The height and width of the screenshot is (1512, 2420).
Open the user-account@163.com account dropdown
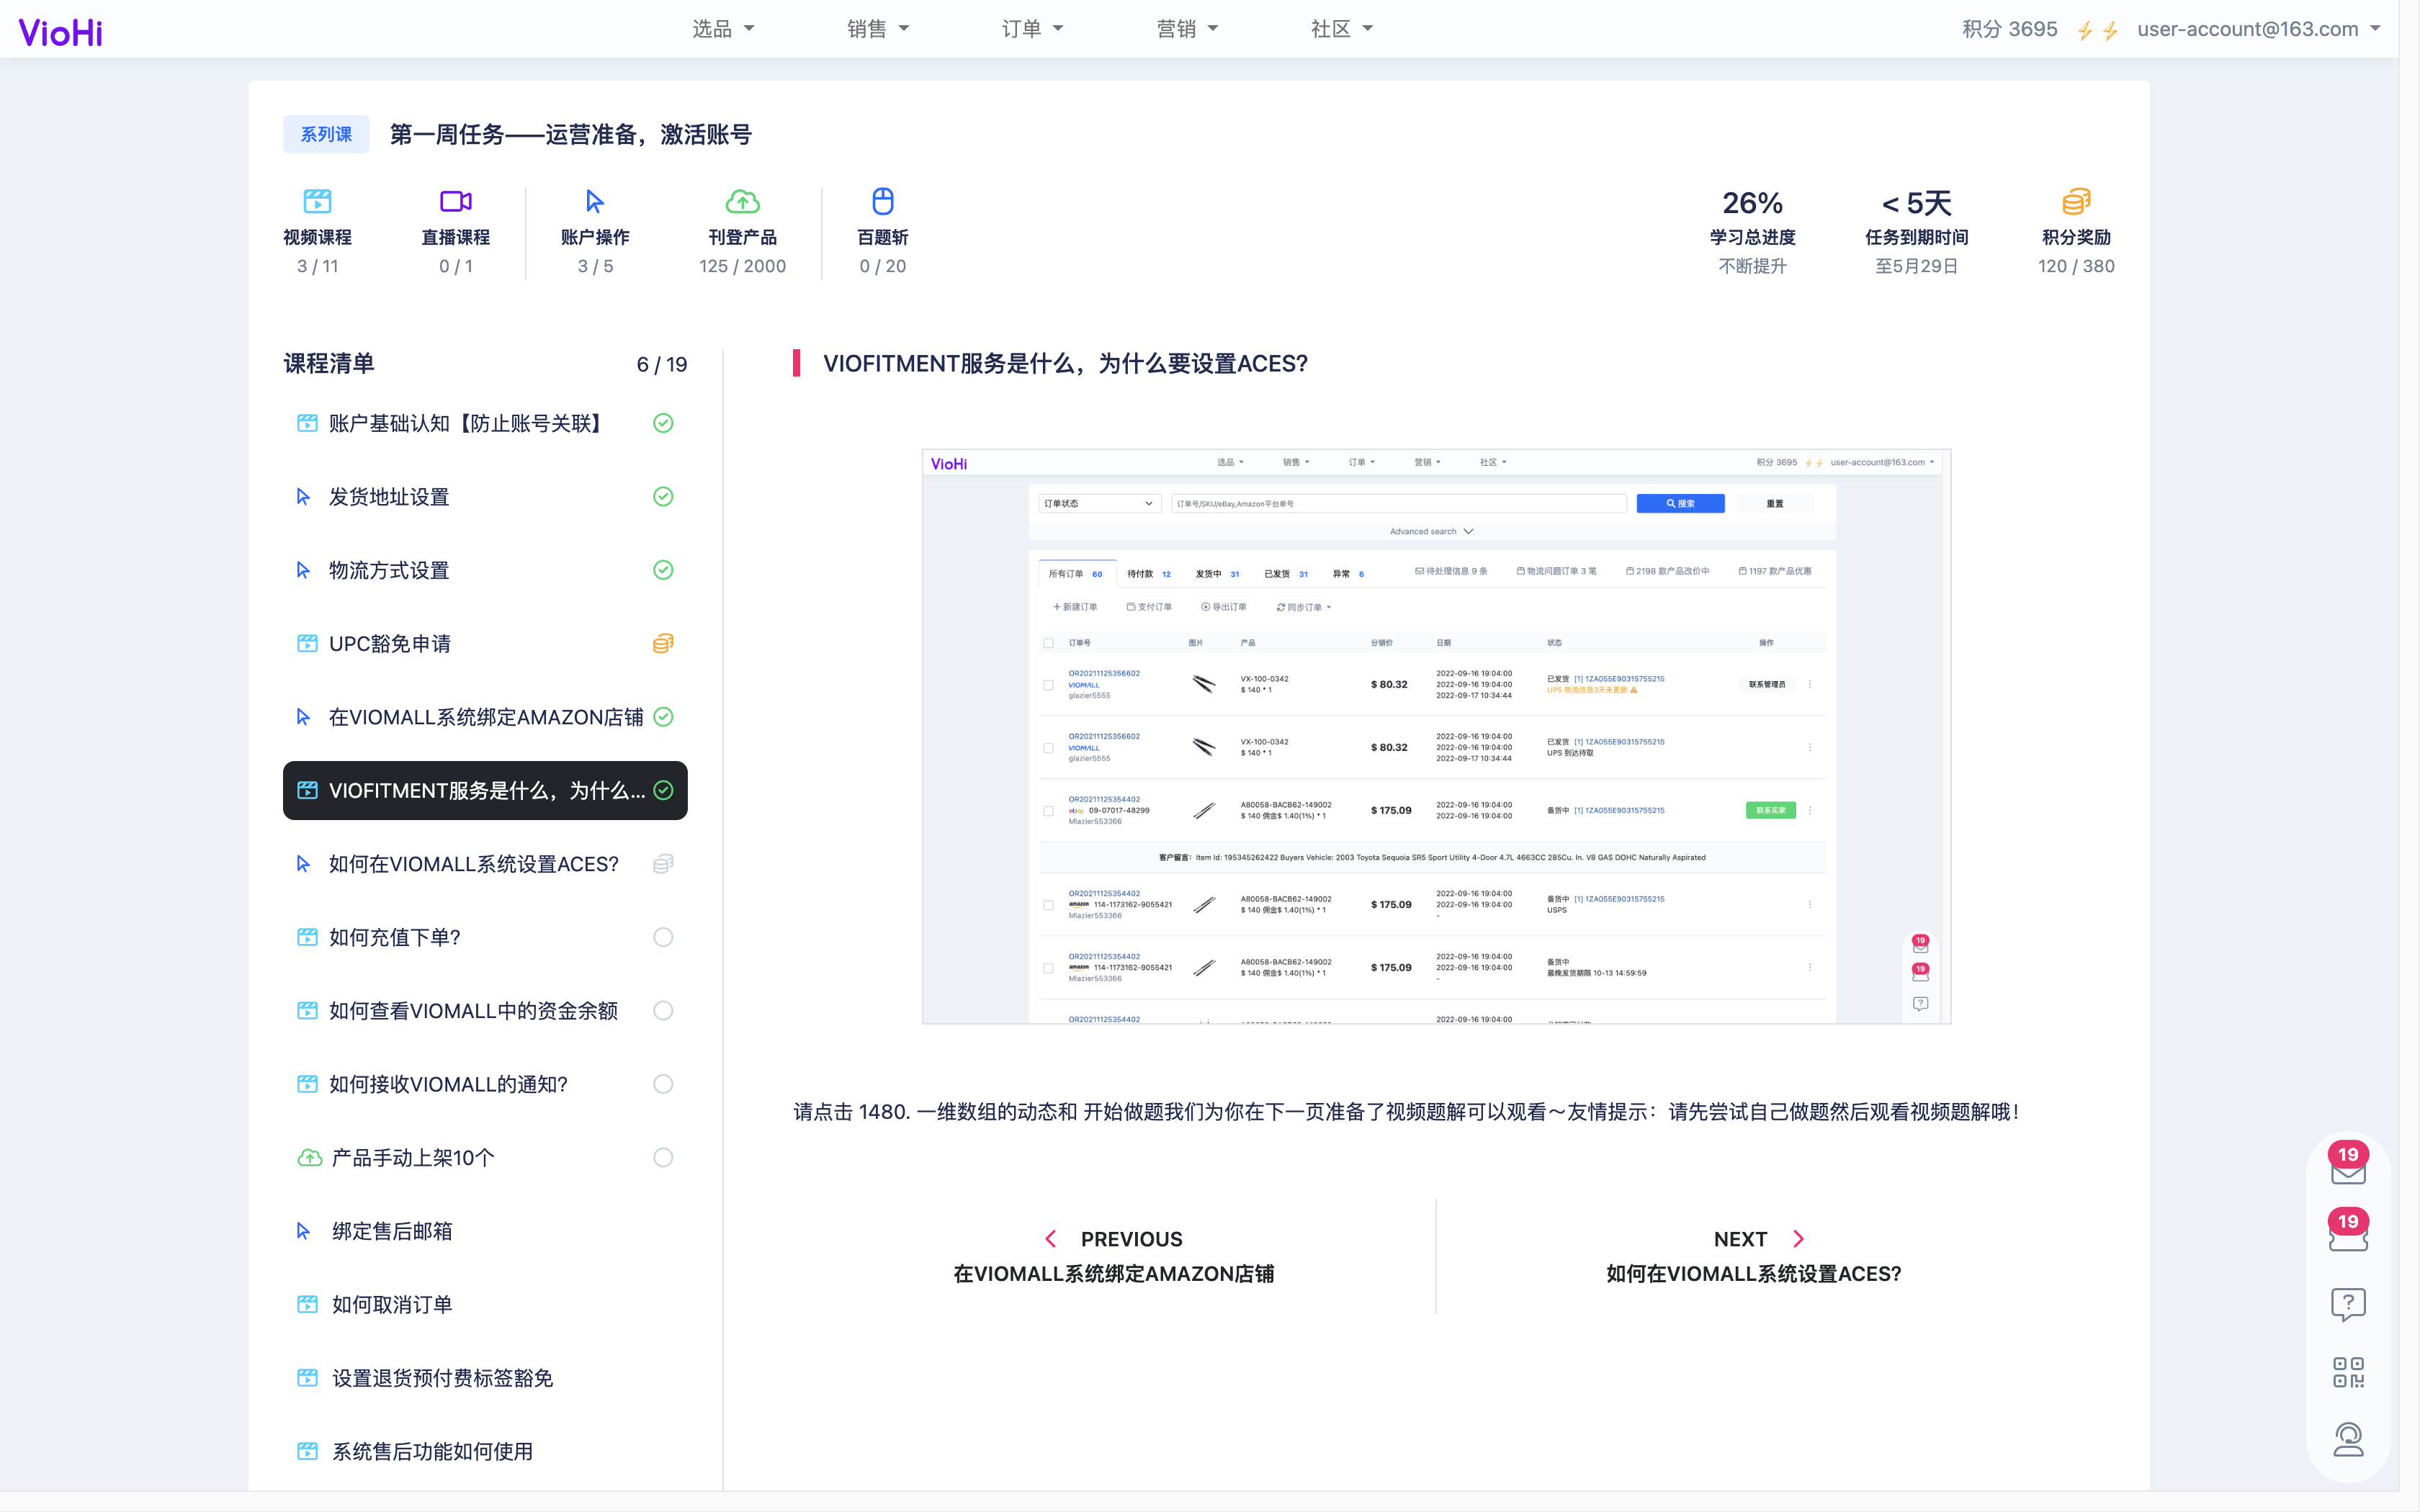pos(2259,29)
